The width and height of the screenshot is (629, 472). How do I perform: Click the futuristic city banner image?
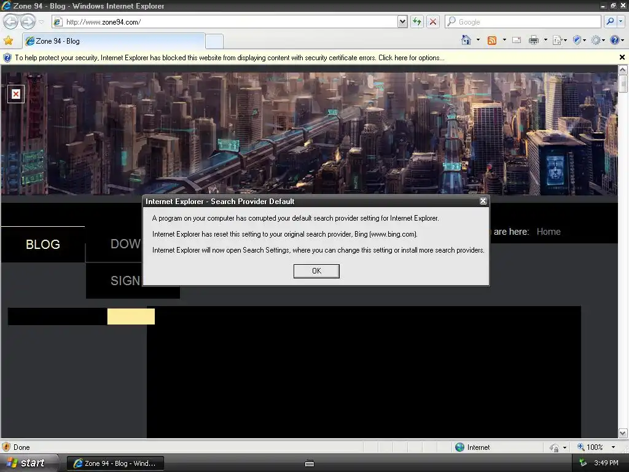tap(309, 133)
